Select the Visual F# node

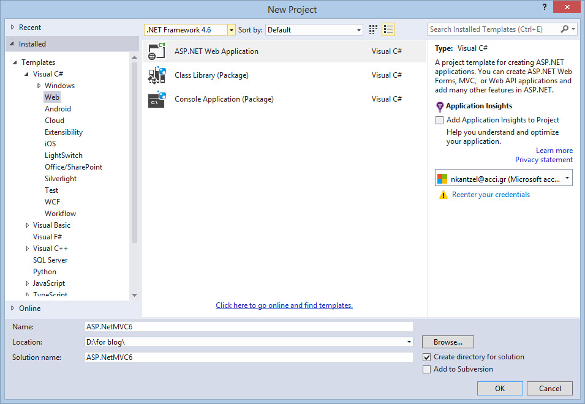pos(47,237)
